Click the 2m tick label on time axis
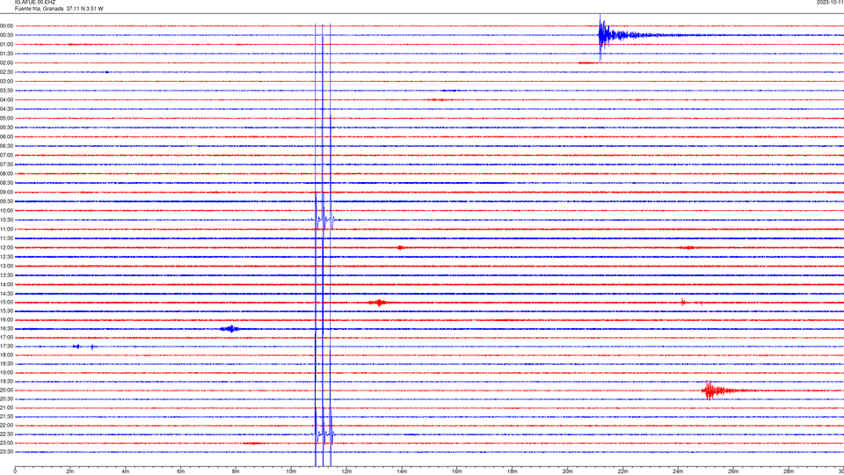844x475 pixels. (x=70, y=471)
